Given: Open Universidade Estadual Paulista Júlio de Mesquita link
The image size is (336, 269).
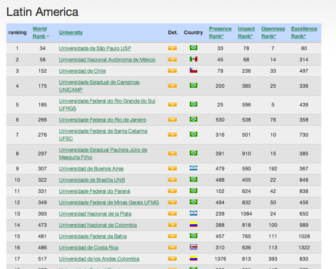Looking at the screenshot, I should (103, 154).
